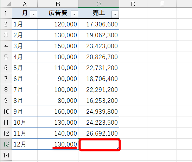Open the 広告費 column filter dropdown
The image size is (192, 162).
[74, 14]
